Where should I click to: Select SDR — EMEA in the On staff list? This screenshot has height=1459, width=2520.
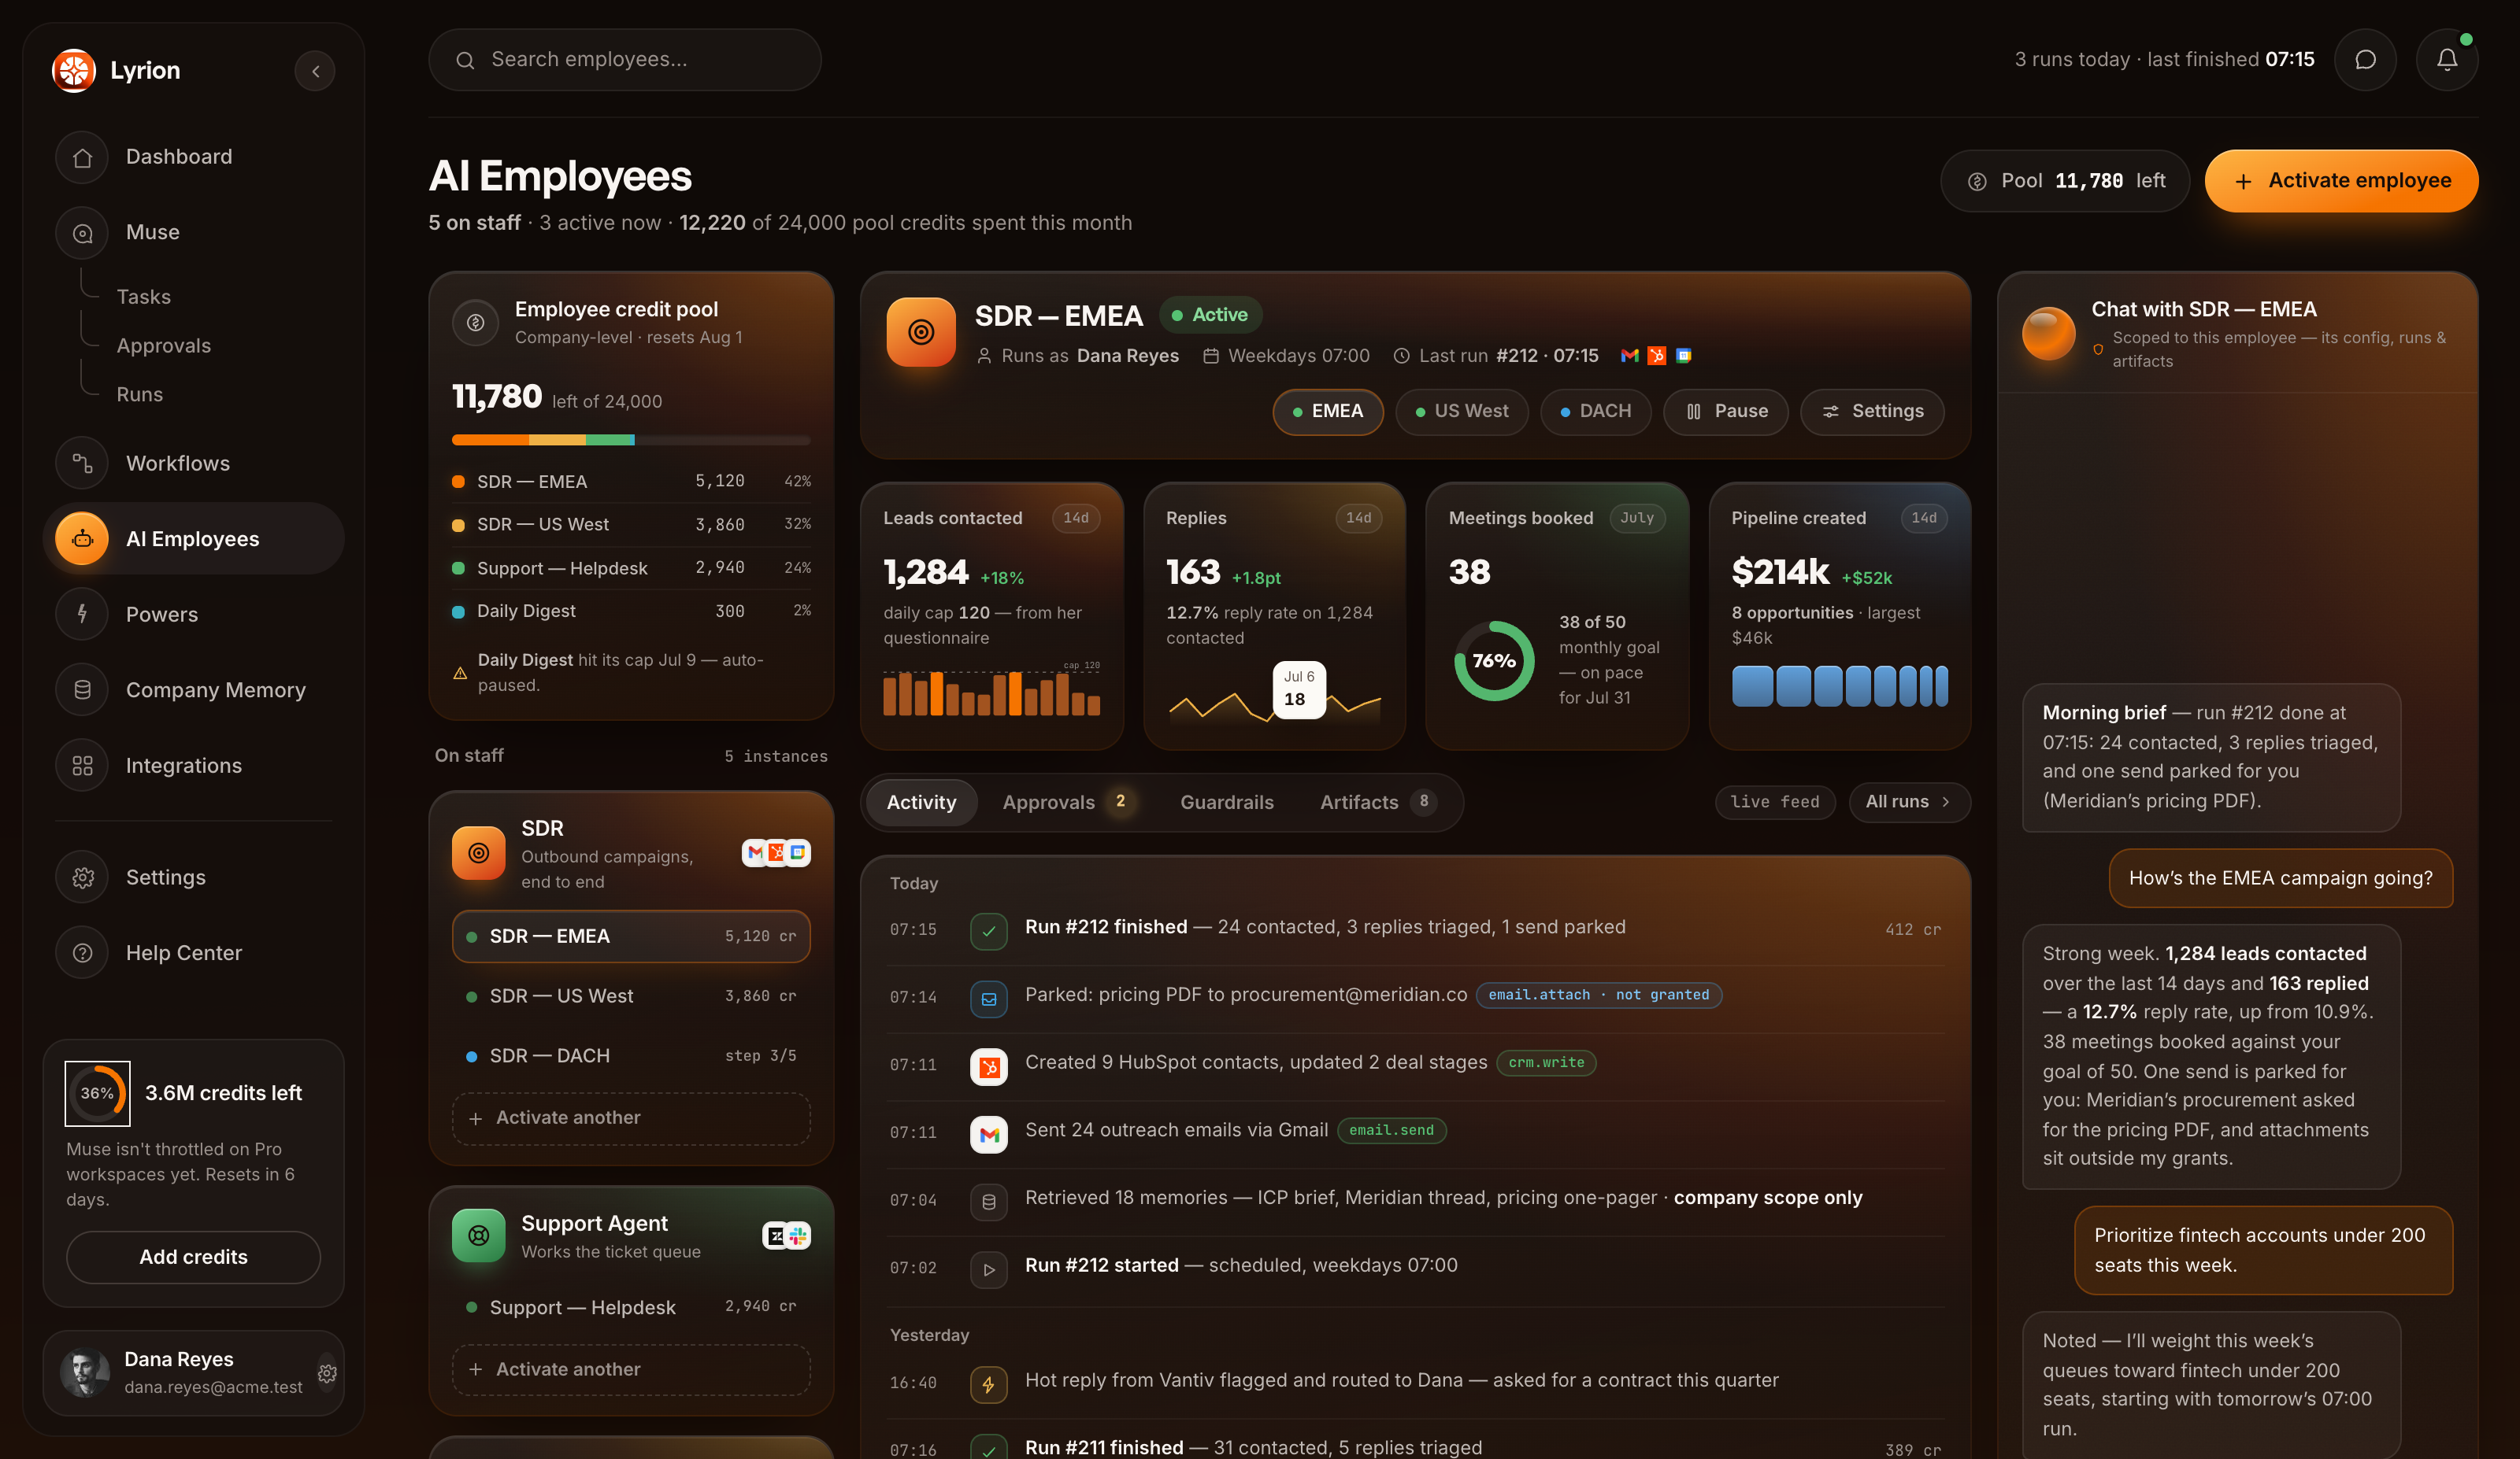(x=631, y=936)
